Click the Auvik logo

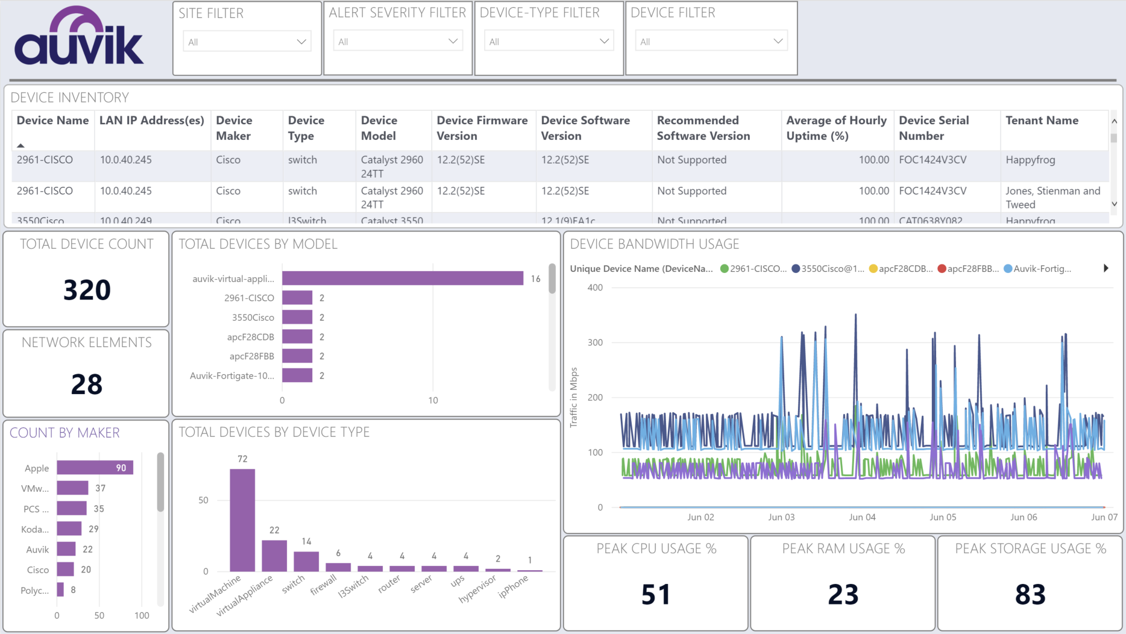78,37
